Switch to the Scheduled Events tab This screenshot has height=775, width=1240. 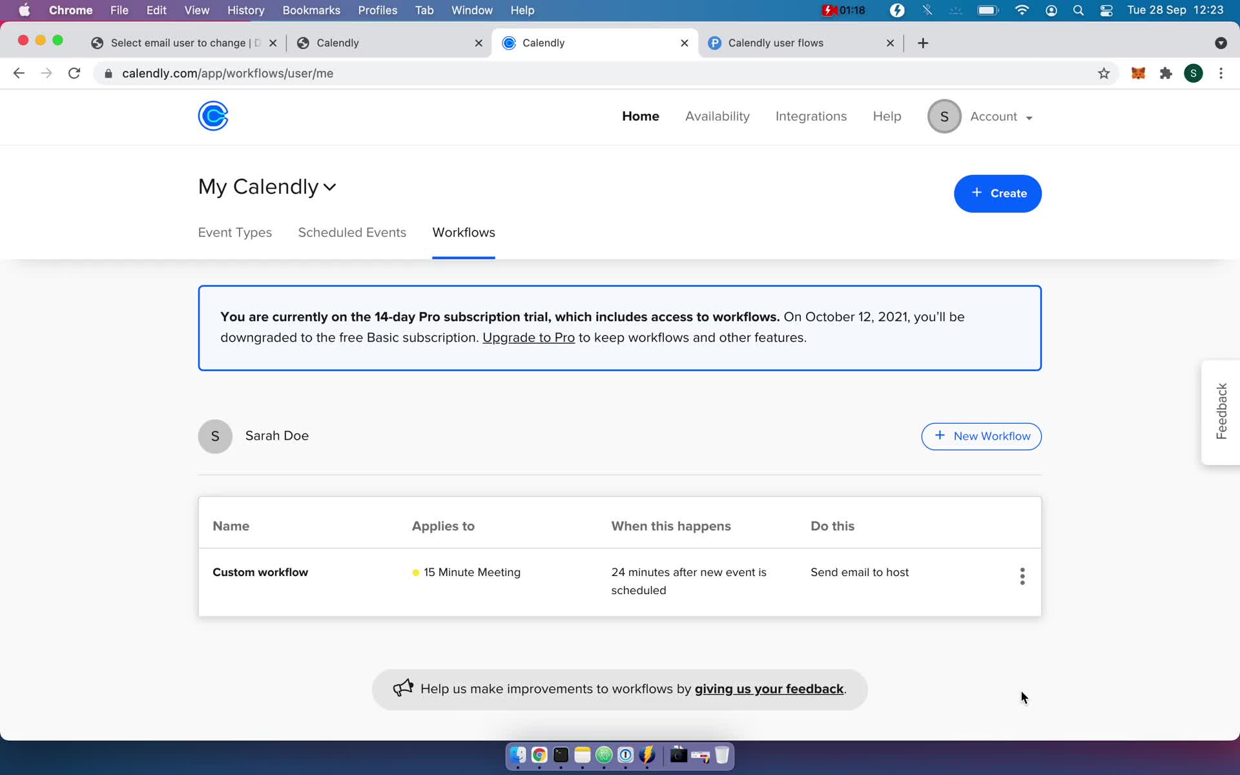pos(352,233)
